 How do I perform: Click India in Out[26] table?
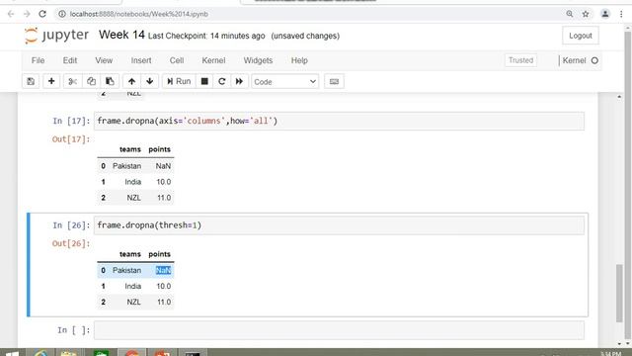133,286
